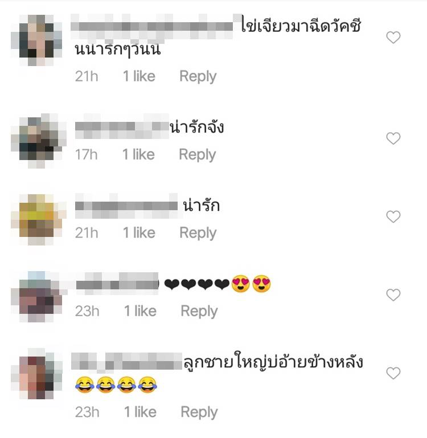Tap heart beside the 17h comment
This screenshot has height=438, width=427.
coord(393,138)
